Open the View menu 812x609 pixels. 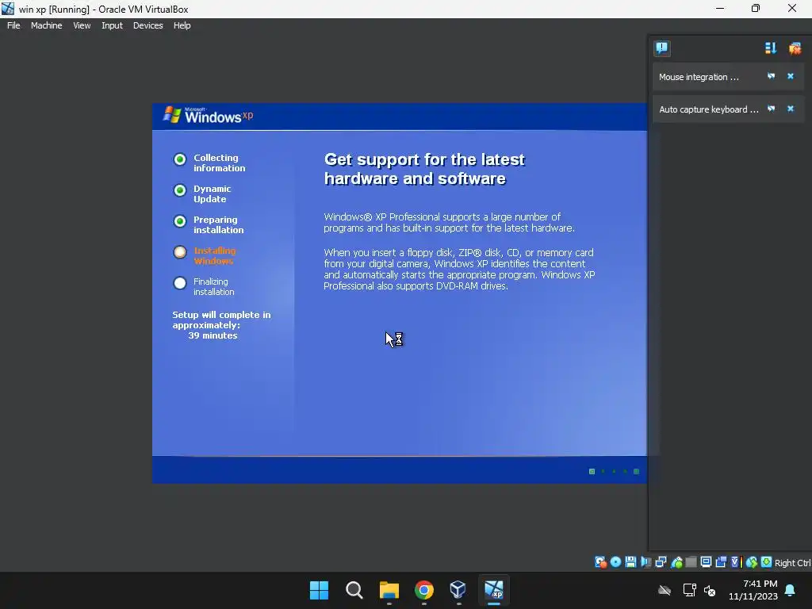pyautogui.click(x=82, y=25)
